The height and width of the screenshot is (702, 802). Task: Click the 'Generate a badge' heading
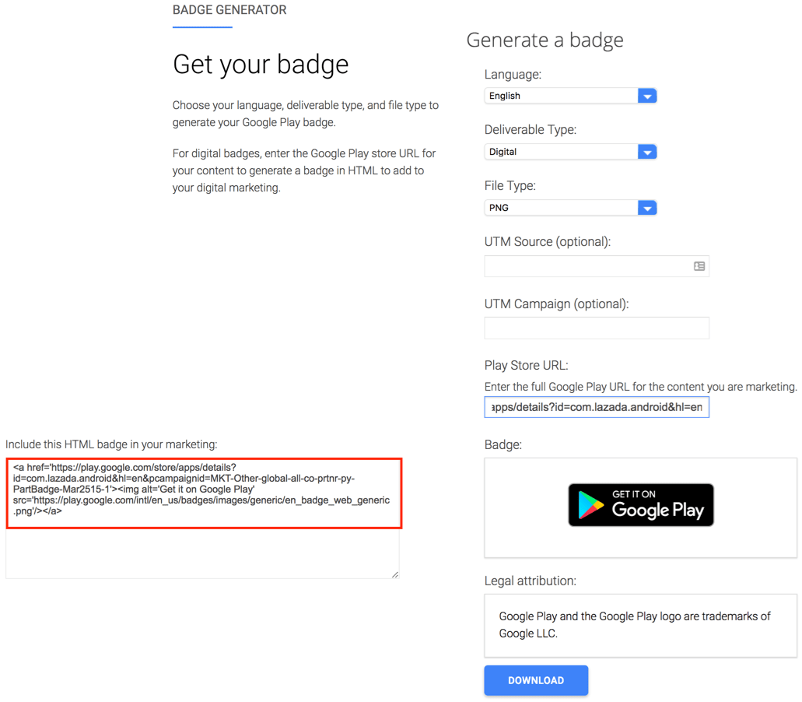click(545, 40)
